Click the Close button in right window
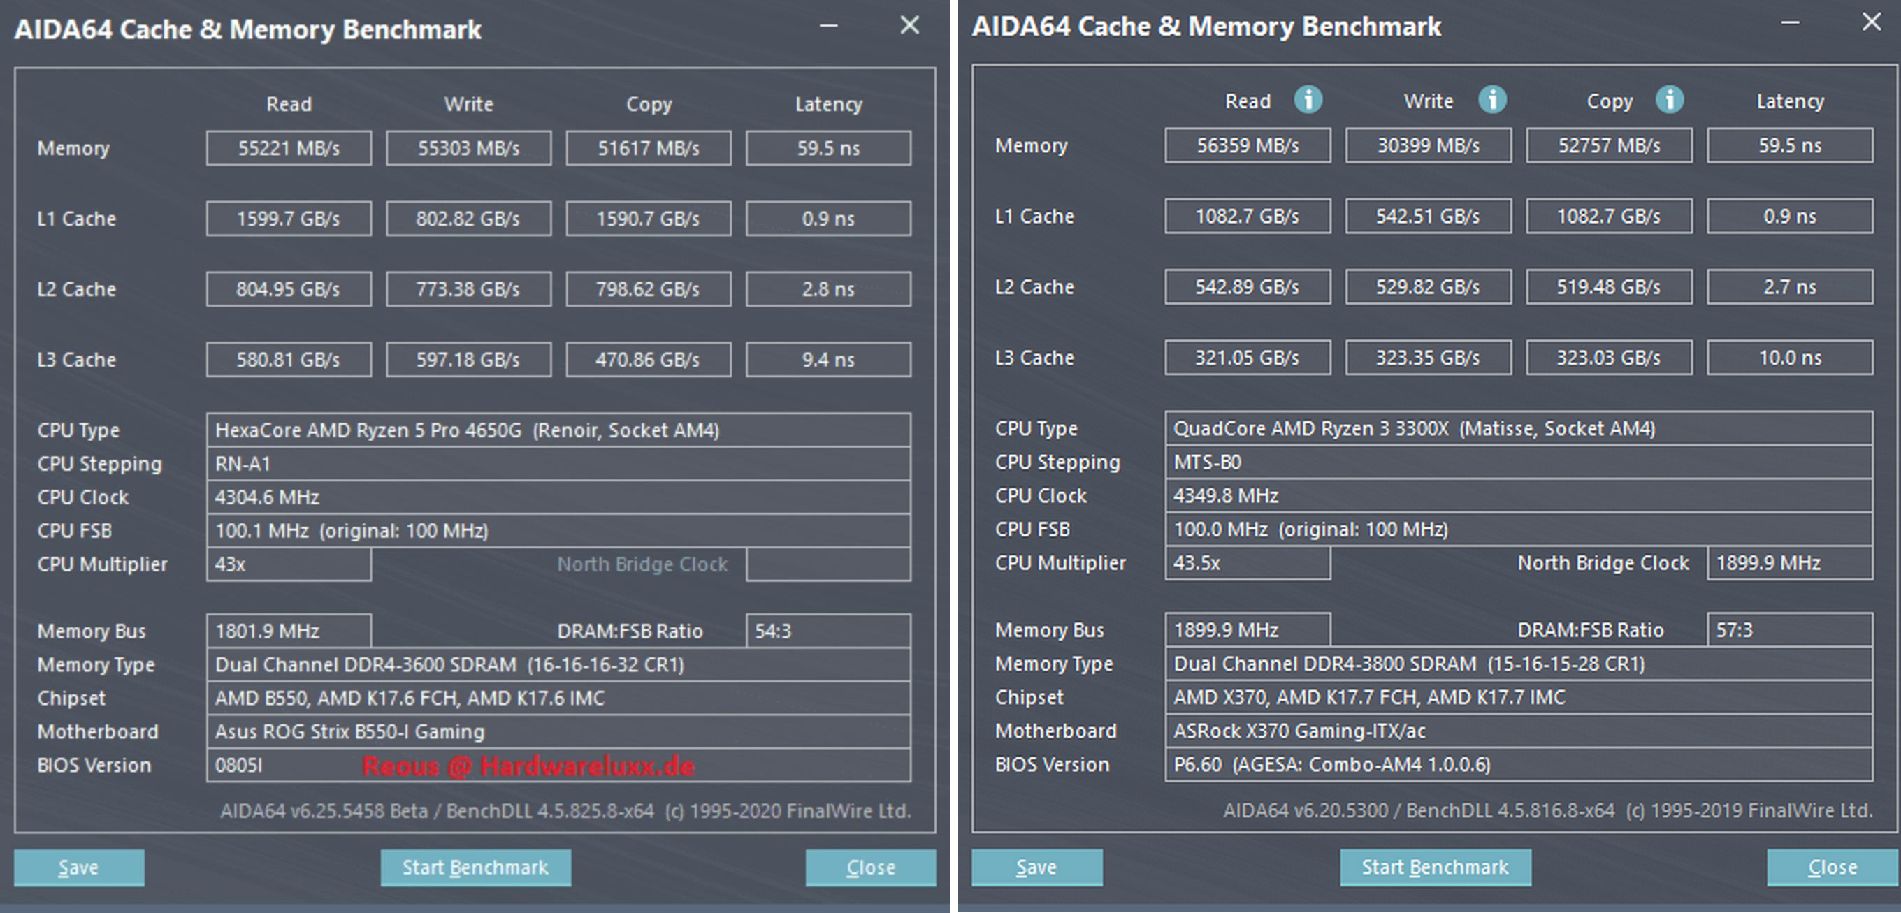 click(x=1832, y=868)
